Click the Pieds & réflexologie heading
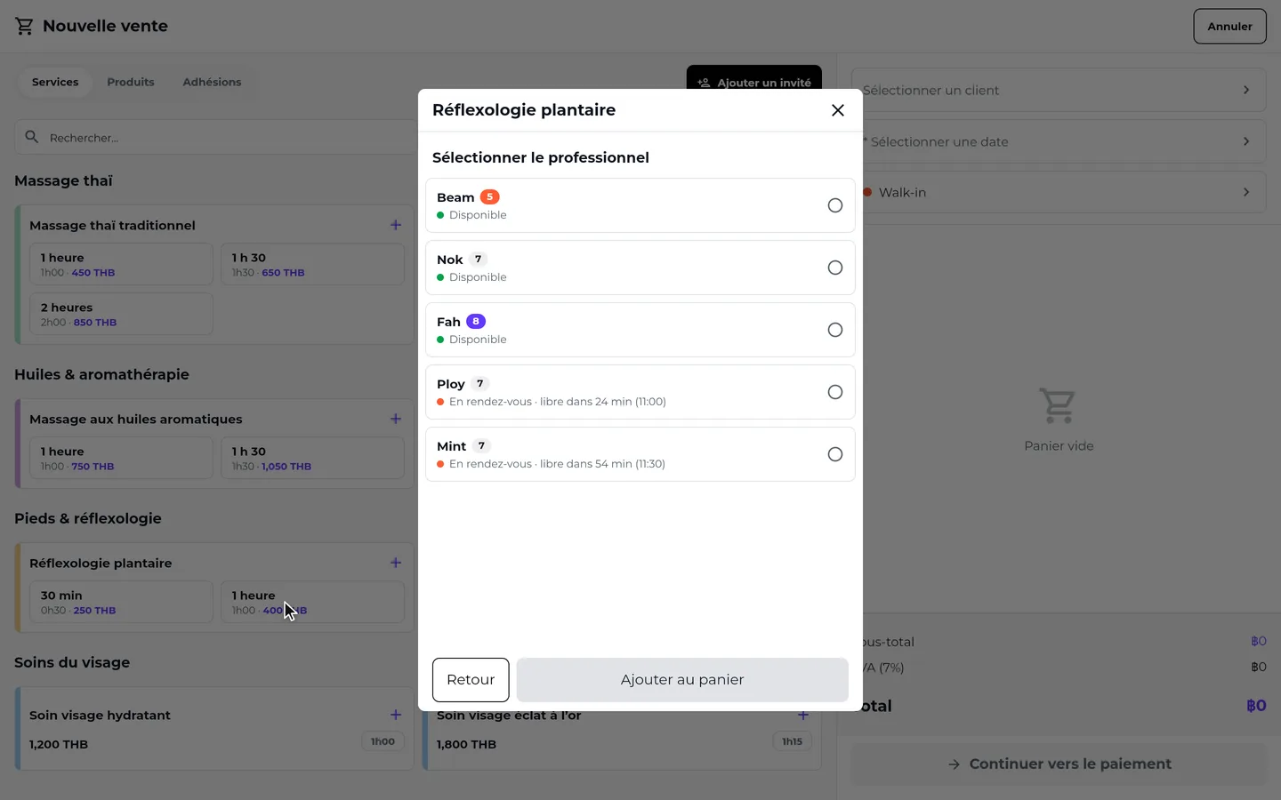1281x800 pixels. coord(88,518)
